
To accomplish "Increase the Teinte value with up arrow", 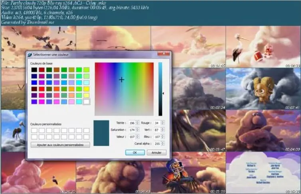I will [138, 121].
